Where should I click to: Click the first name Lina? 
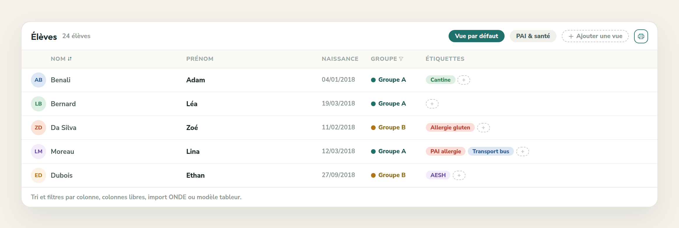[193, 152]
